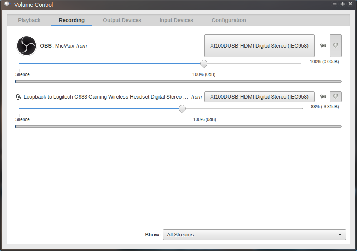This screenshot has height=251, width=357.
Task: Click the arrow on All Streams combo box
Action: 340,235
